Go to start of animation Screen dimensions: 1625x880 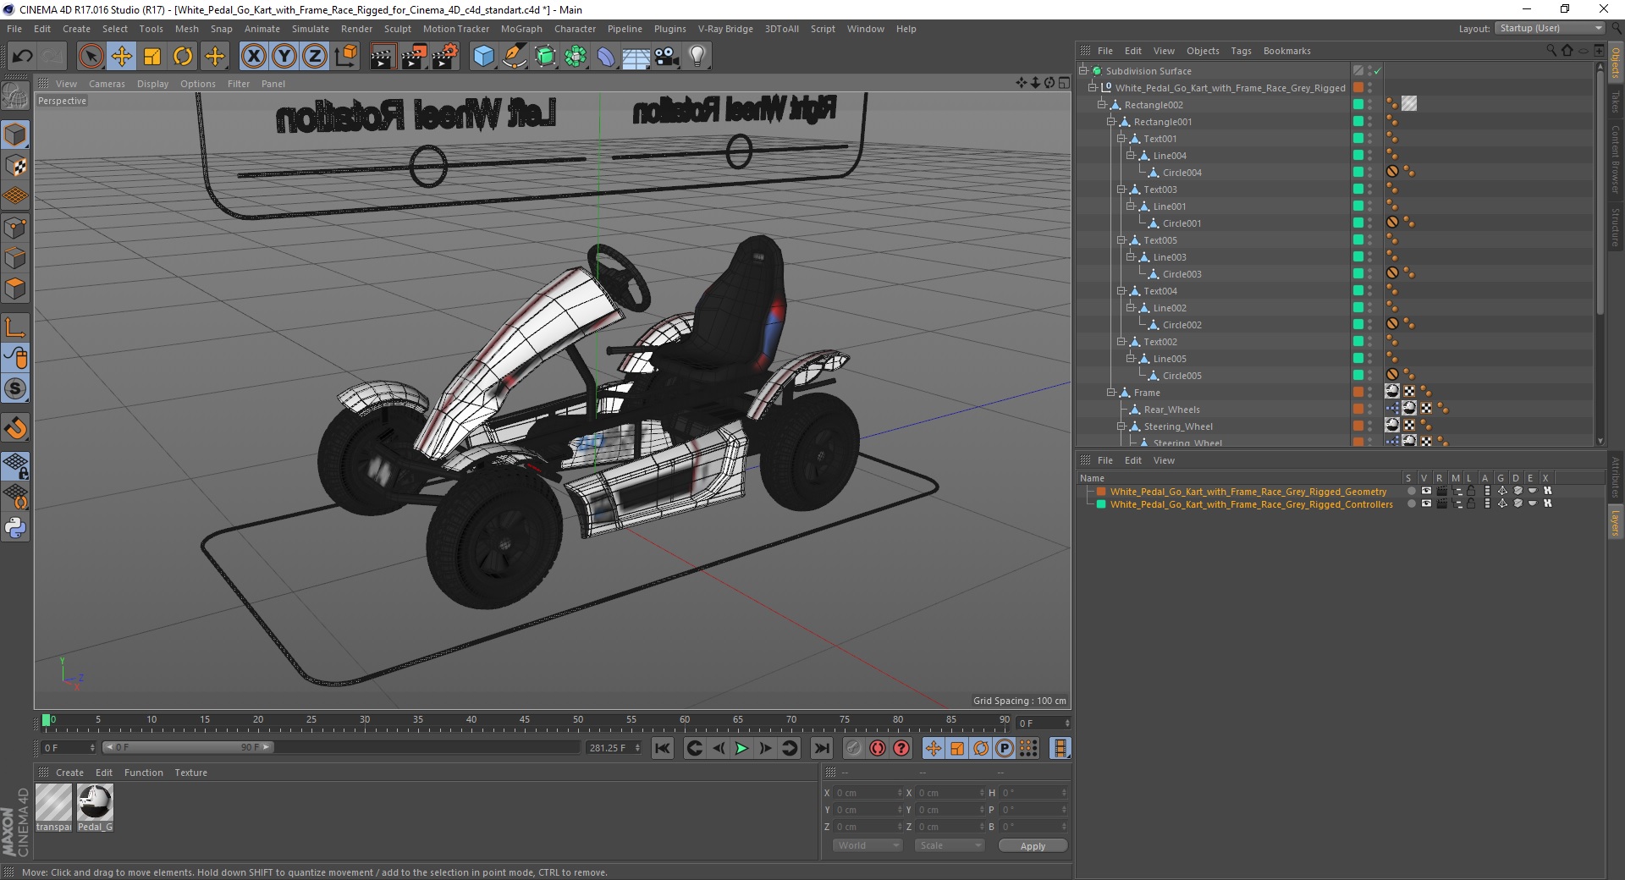663,748
